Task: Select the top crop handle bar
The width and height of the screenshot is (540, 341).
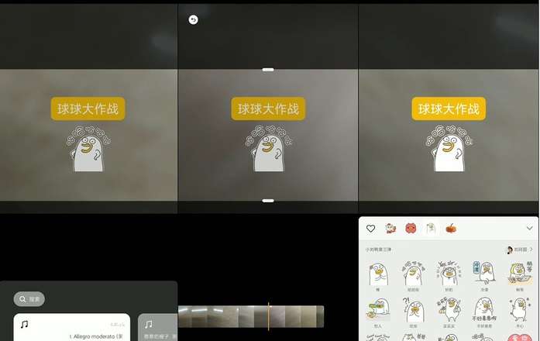Action: [268, 70]
